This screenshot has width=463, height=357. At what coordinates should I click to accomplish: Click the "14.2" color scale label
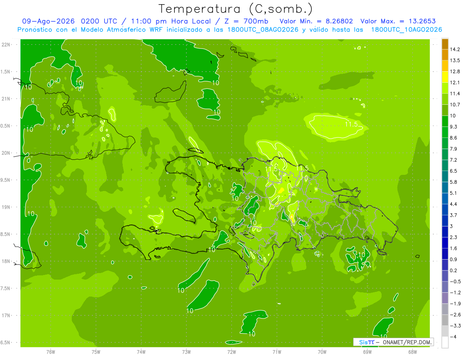point(455,50)
